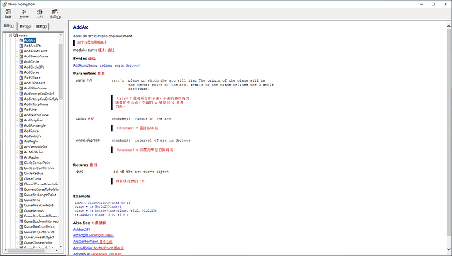The height and width of the screenshot is (256, 452).
Task: Click the Back toolbar icon
Action: coord(24,12)
